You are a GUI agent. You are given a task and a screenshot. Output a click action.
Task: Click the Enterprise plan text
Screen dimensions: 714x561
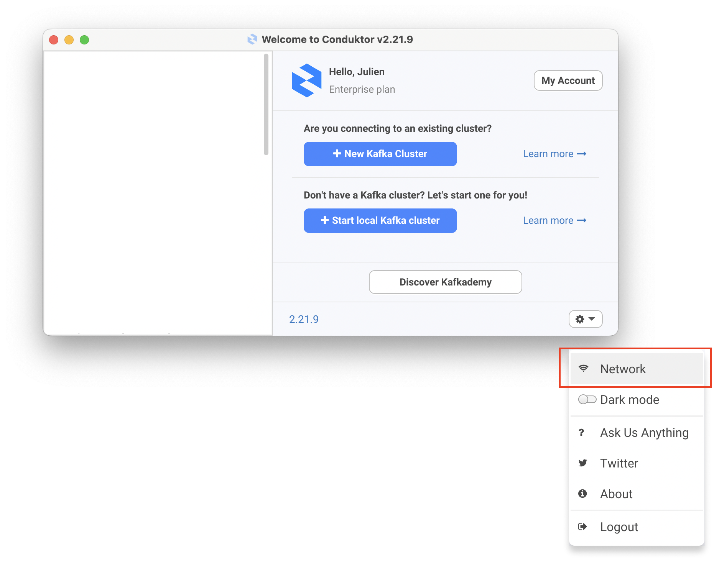click(x=362, y=89)
